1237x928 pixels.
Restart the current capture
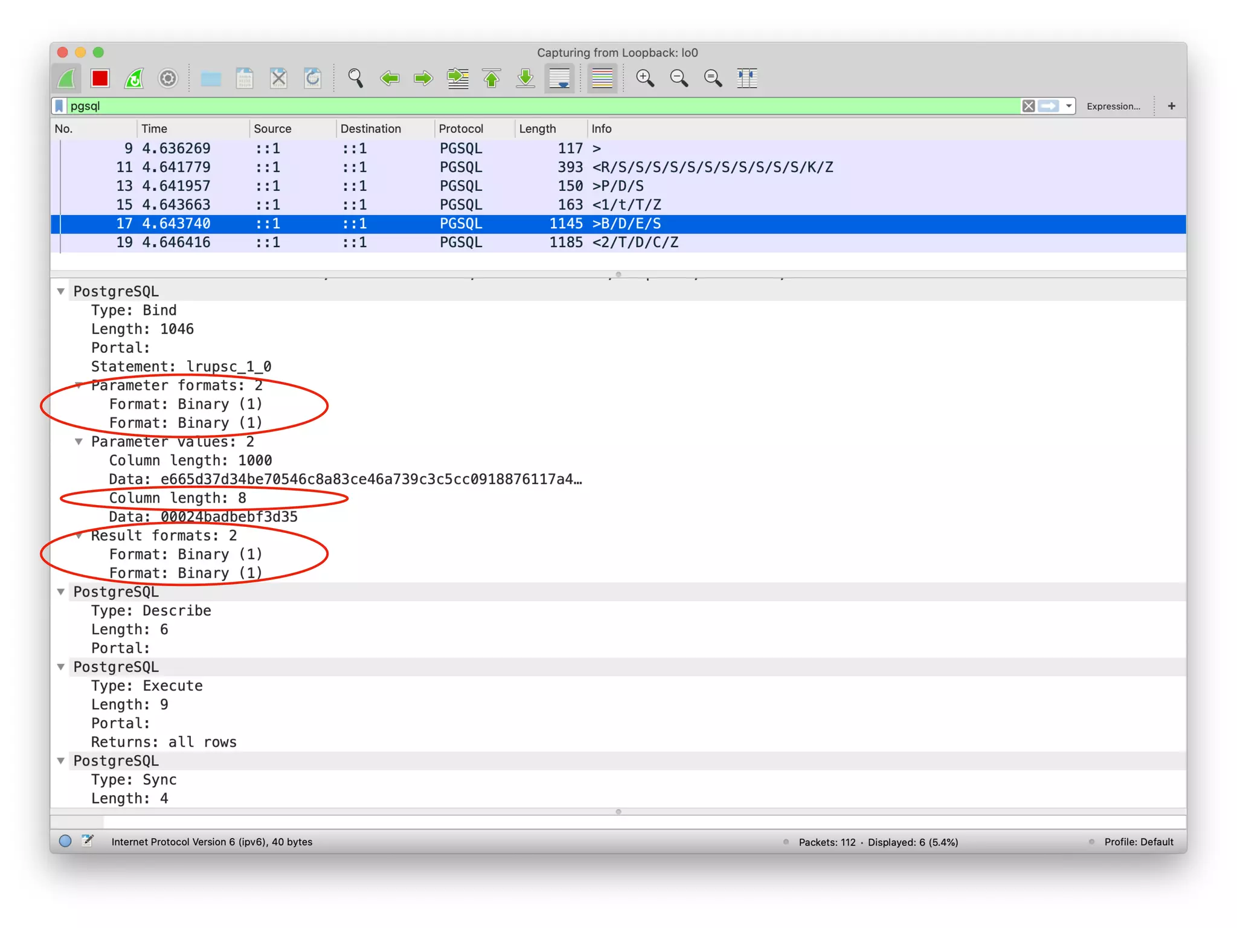(x=134, y=78)
